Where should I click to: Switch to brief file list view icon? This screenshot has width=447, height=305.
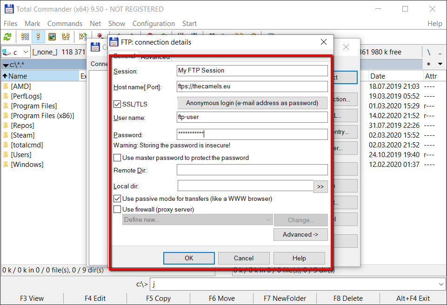pyautogui.click(x=25, y=37)
